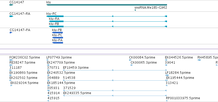The image size is (218, 102).
Task: Select the LP18284.5prime EST bar
Action: [x=167, y=75]
